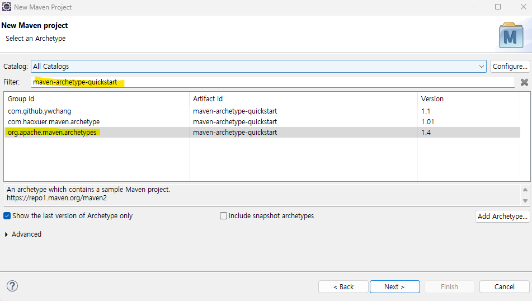Image resolution: width=532 pixels, height=301 pixels.
Task: Click the https://repo1.maven.org/maven2 text
Action: [57, 198]
